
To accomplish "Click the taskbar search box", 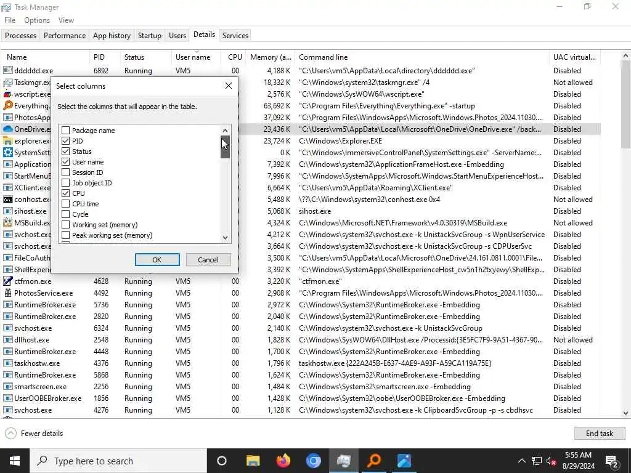I will pyautogui.click(x=118, y=461).
